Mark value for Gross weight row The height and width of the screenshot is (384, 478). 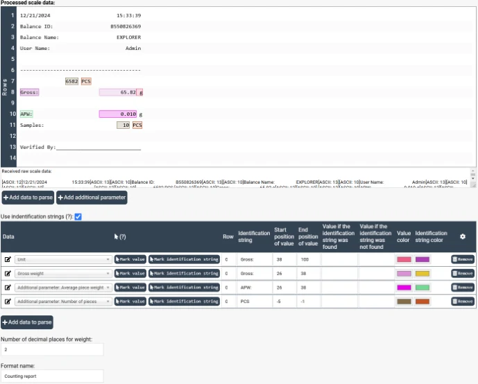point(130,274)
